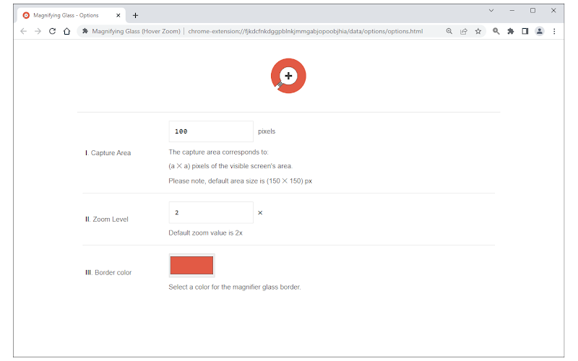This screenshot has width=578, height=361.
Task: Close the Magnifying Glass Options tab
Action: [118, 15]
